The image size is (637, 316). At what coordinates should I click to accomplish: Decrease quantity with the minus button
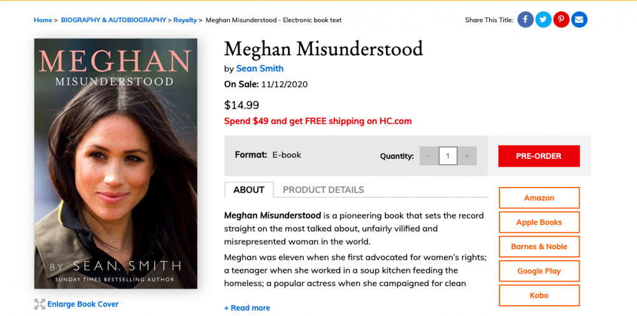coord(429,156)
